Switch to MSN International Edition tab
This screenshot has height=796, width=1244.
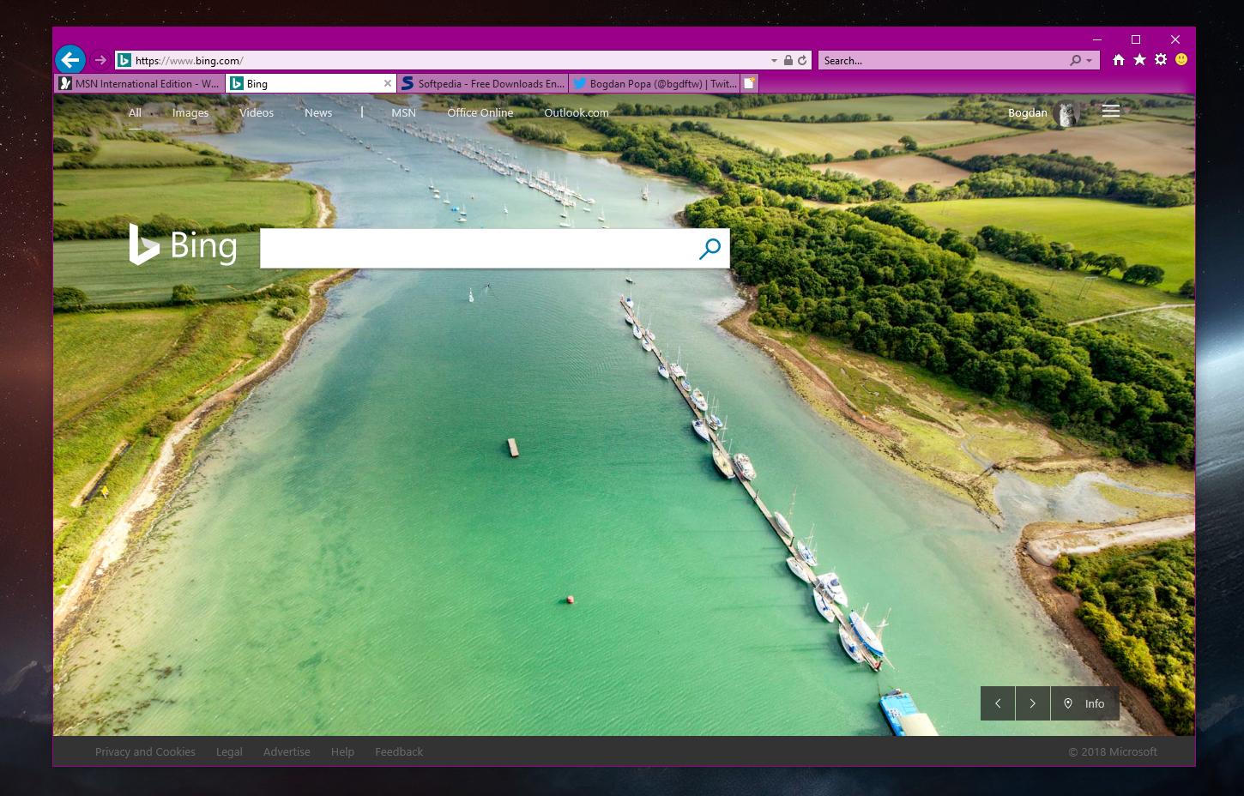tap(140, 83)
